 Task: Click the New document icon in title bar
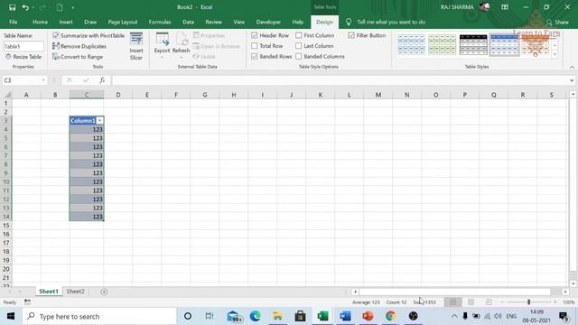coord(60,7)
